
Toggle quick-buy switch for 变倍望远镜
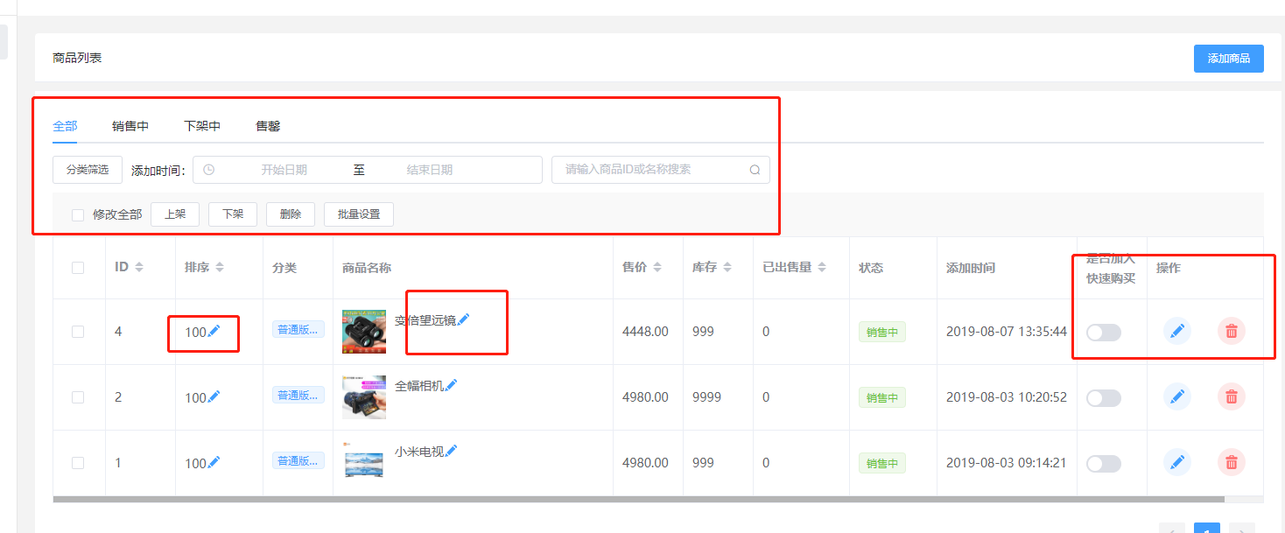click(1103, 332)
